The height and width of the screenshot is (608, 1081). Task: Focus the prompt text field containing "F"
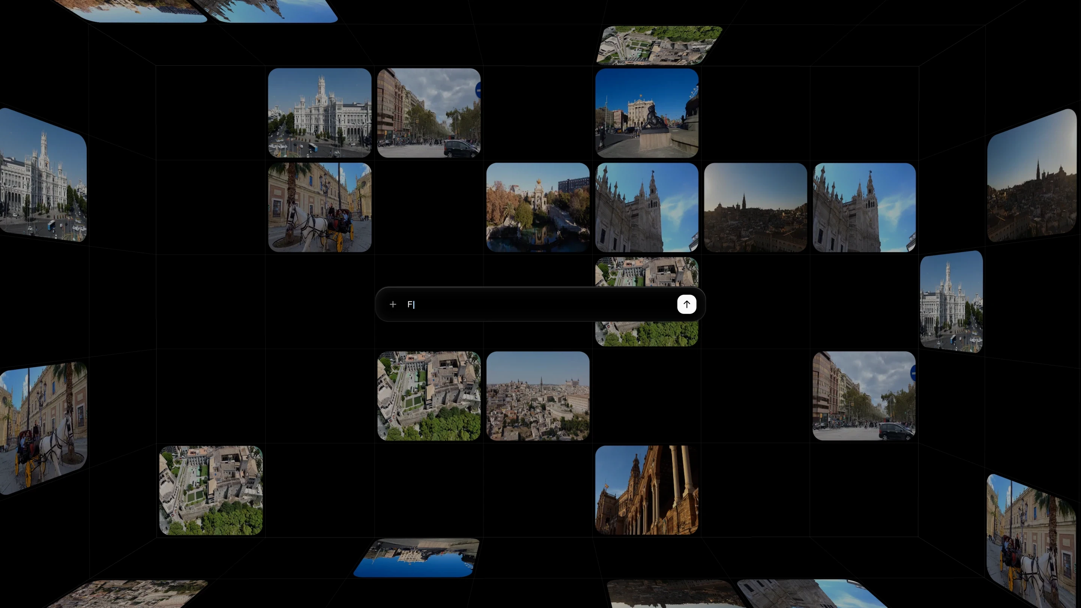[x=539, y=304]
